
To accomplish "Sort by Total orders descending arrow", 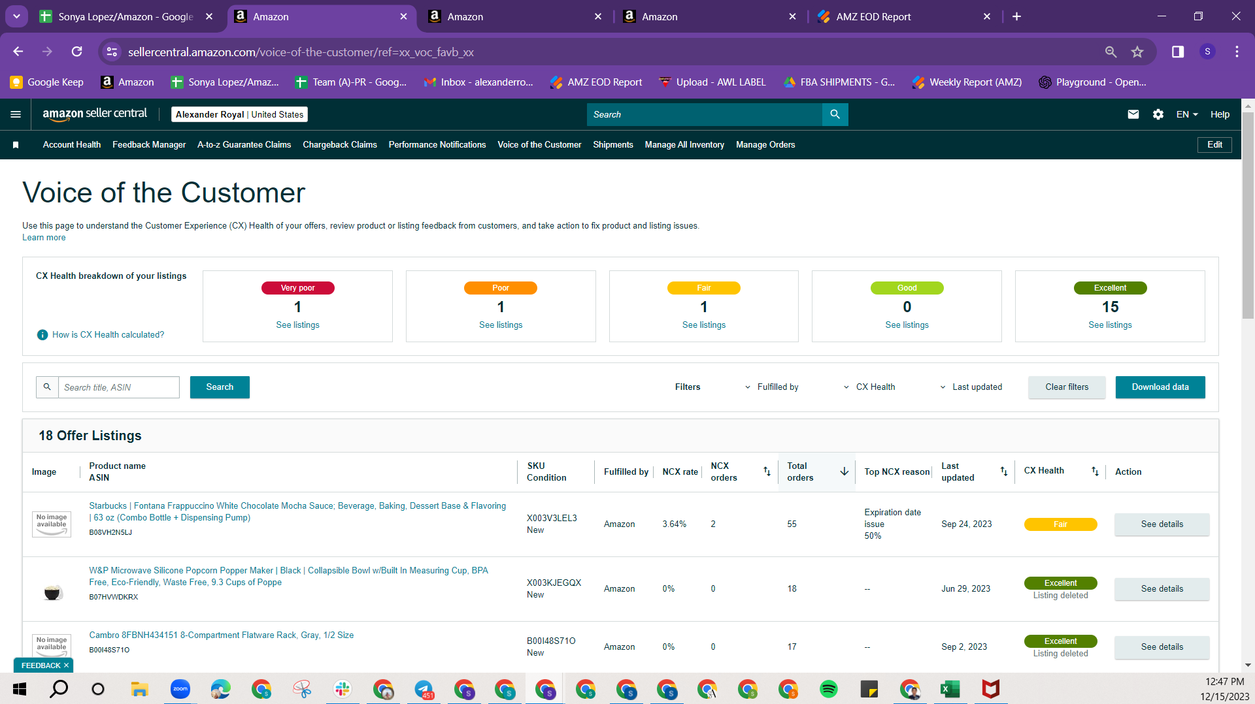I will [845, 472].
